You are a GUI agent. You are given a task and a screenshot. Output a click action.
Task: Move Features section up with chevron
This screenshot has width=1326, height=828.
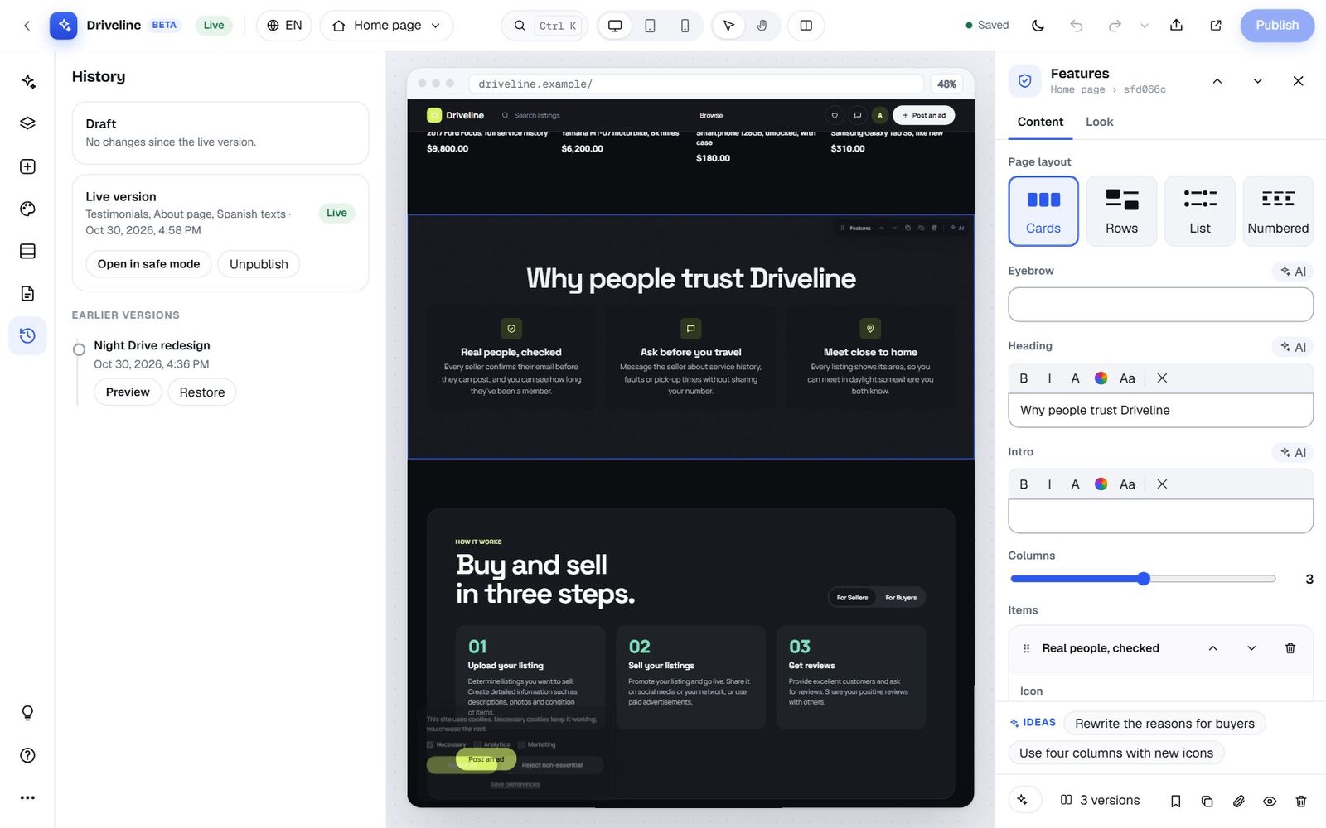pos(1217,80)
